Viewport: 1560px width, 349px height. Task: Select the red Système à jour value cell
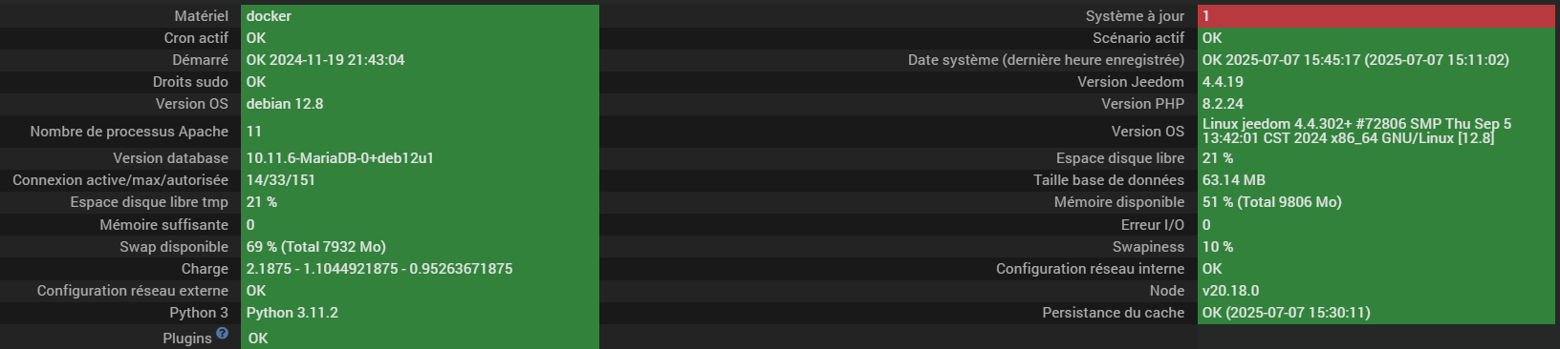click(x=1376, y=16)
